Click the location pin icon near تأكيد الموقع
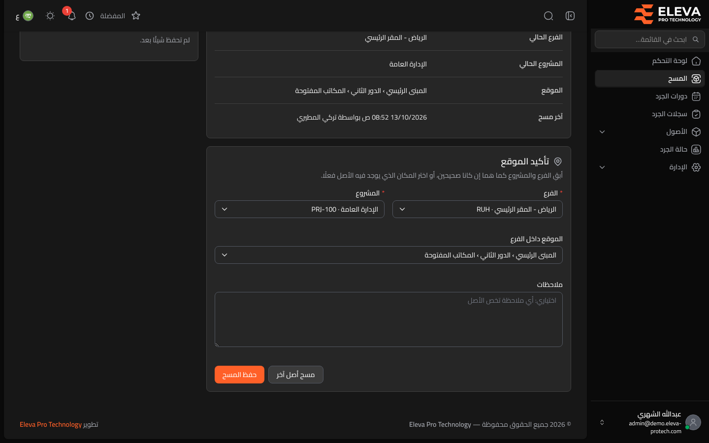709x443 pixels. click(558, 161)
